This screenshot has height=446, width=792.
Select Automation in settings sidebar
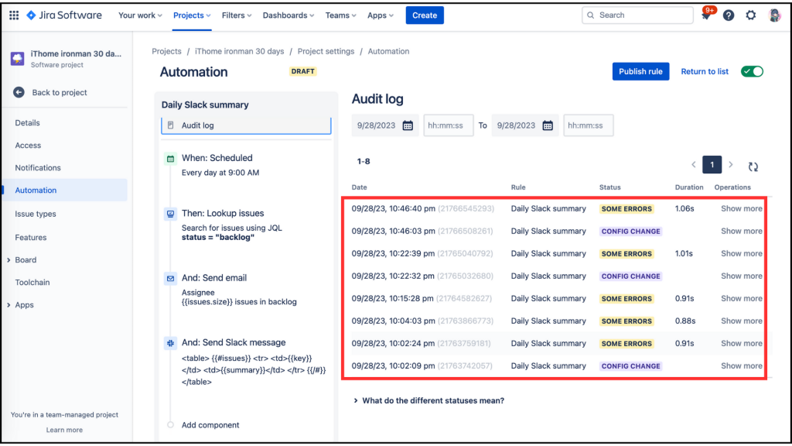coord(65,190)
